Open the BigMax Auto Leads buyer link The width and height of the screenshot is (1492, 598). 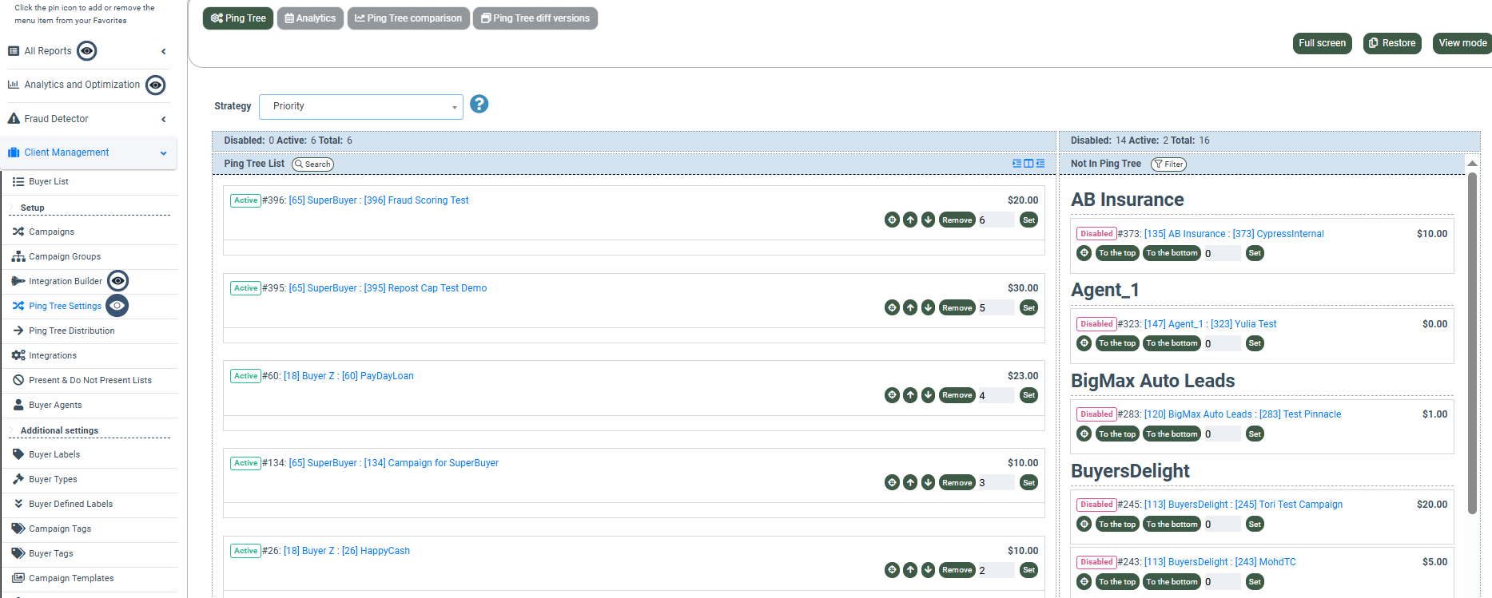pyautogui.click(x=1198, y=414)
